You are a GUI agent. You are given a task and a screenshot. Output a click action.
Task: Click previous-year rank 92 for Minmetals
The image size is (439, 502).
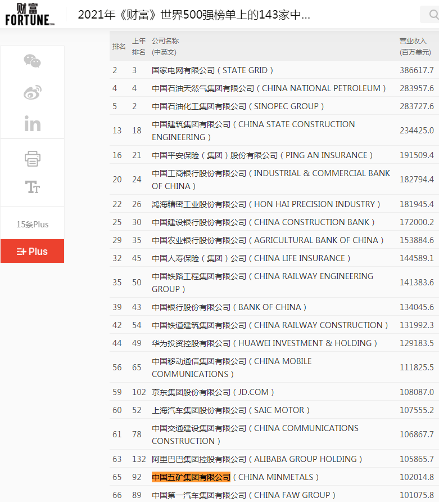coord(137,477)
